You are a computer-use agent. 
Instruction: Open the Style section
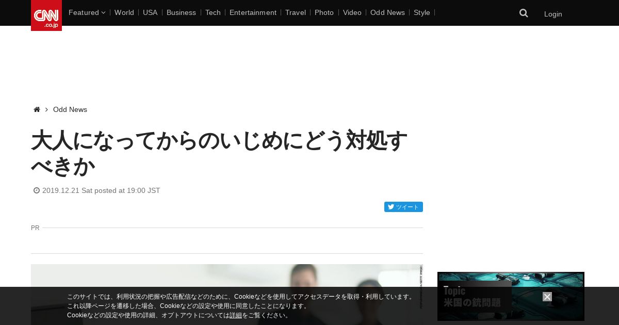point(422,12)
